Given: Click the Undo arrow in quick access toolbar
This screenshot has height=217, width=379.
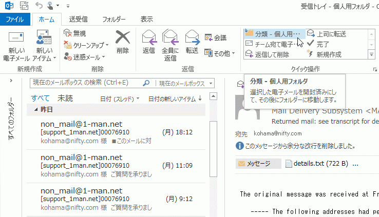Looking at the screenshot, I should [39, 5].
